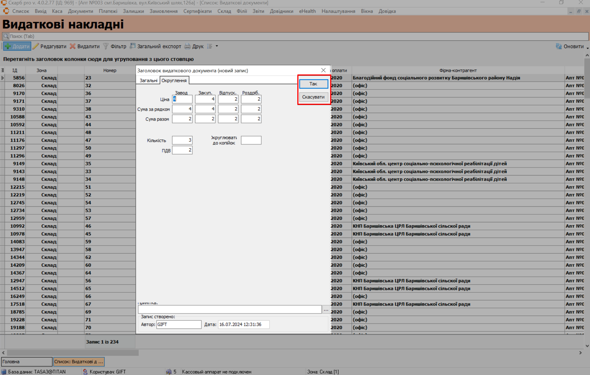Open the Довідники menu
Viewport: 590px width, 375px height.
281,11
